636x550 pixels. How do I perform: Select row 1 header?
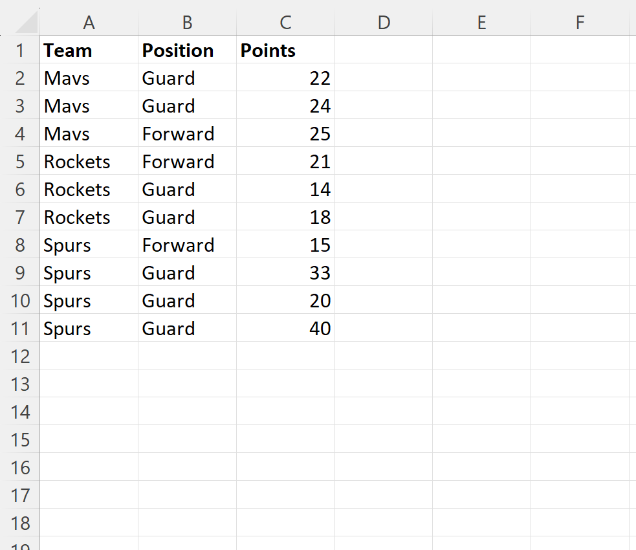(20, 50)
